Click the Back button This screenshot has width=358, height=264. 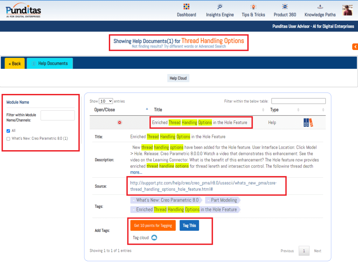pos(15,64)
